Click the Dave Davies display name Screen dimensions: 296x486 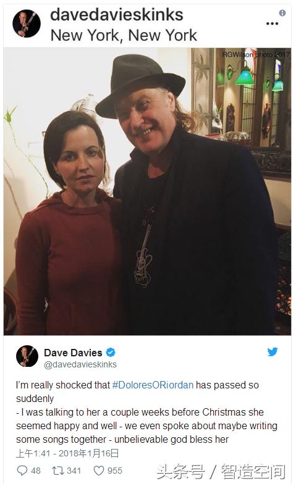point(73,353)
